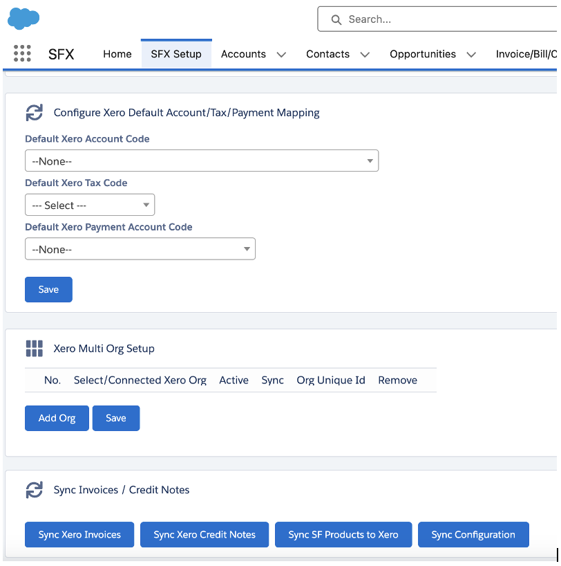Expand the Opportunities tab chevron menu
Viewport: 561px width, 566px height.
tap(471, 55)
